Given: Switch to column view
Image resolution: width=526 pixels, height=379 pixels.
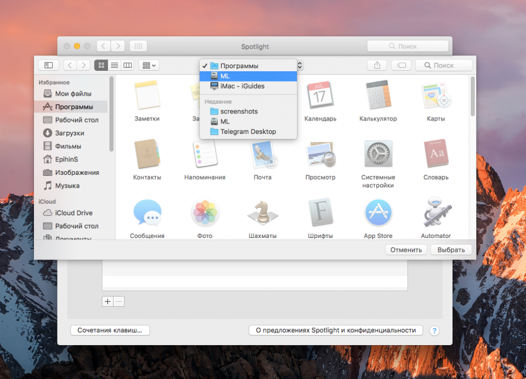Looking at the screenshot, I should (x=128, y=65).
